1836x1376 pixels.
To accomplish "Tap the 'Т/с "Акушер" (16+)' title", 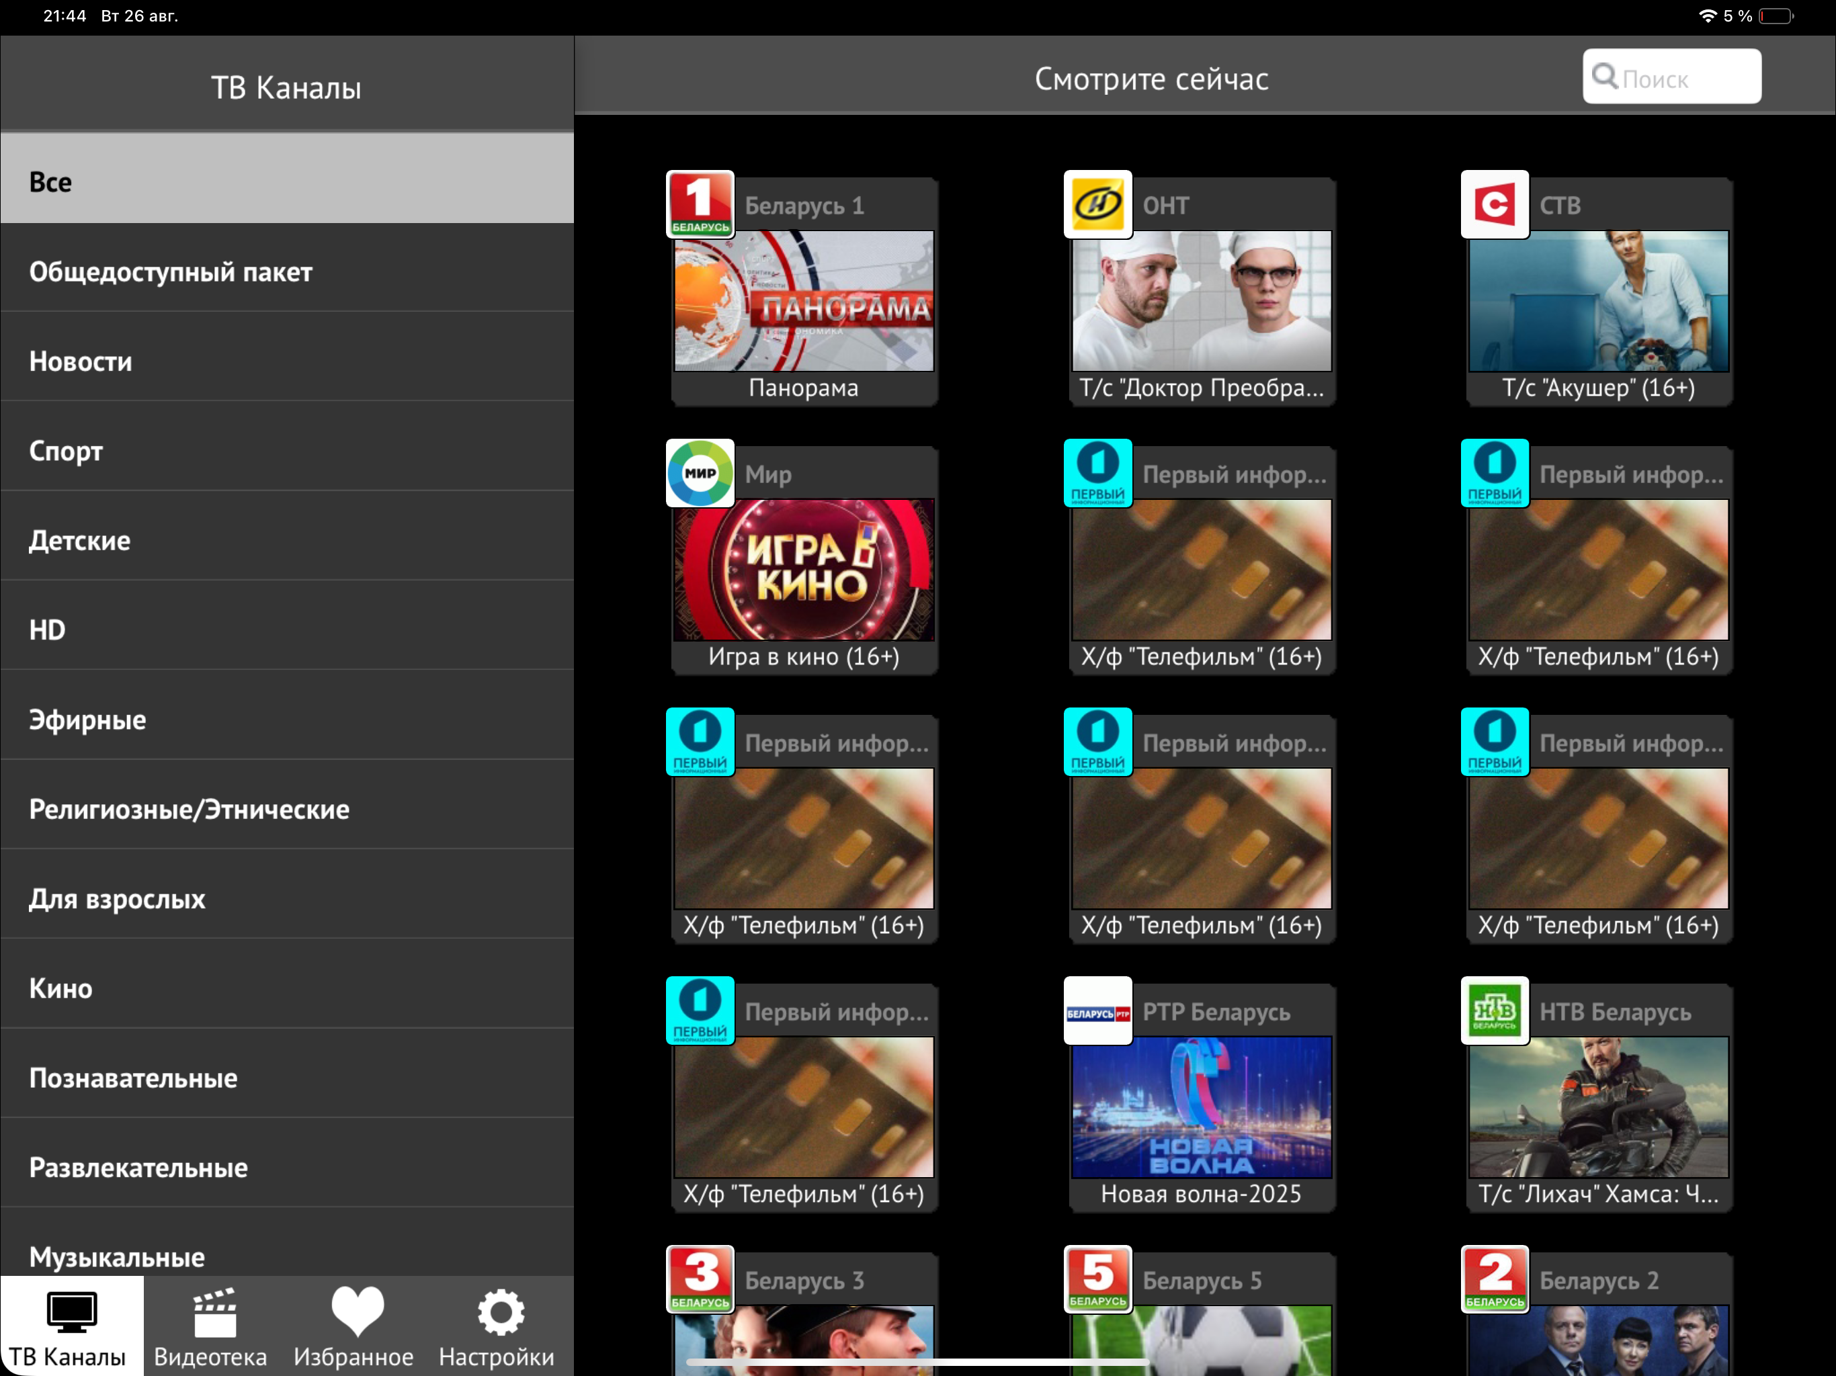I will click(1598, 388).
